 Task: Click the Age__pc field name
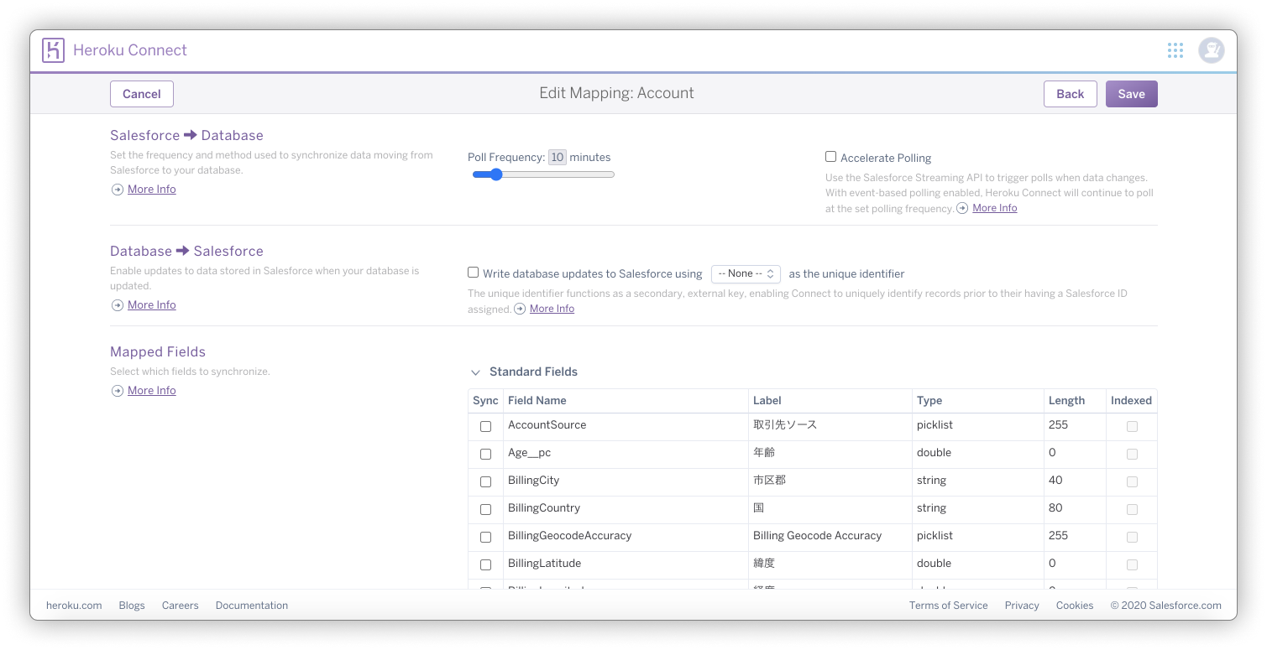click(x=529, y=453)
